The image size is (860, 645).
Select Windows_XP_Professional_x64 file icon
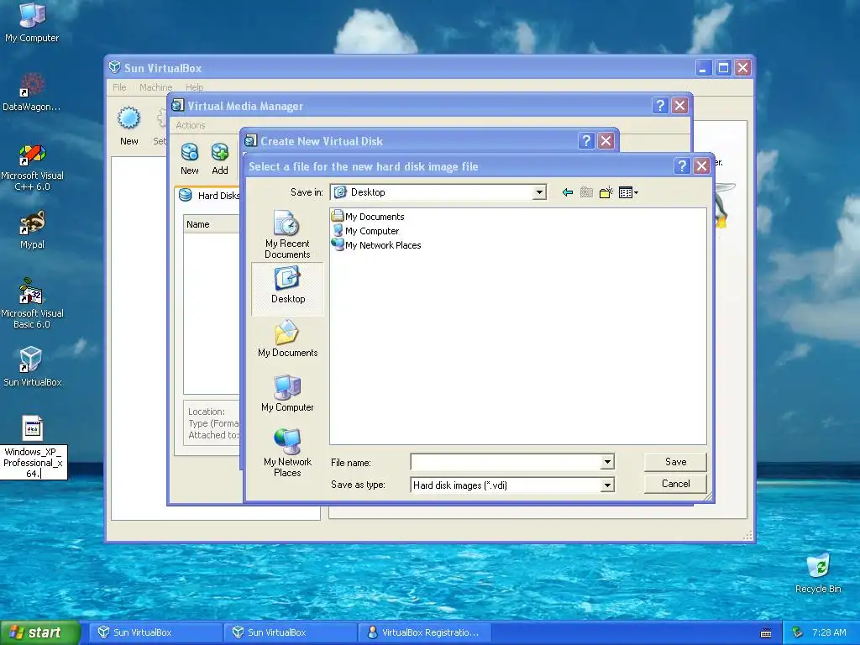point(33,428)
